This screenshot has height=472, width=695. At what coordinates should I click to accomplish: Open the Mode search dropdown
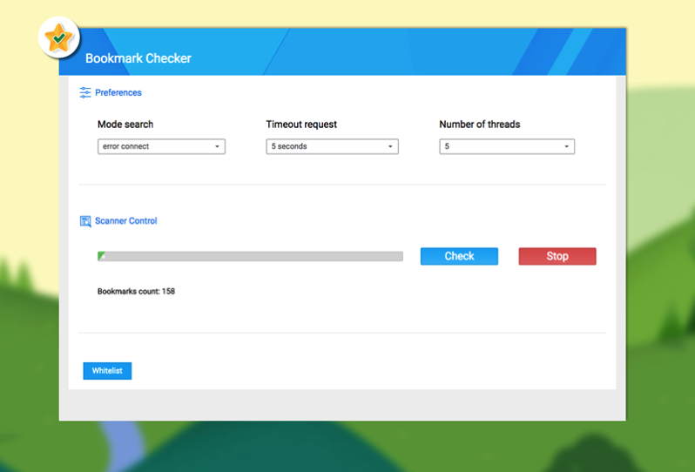[x=161, y=146]
